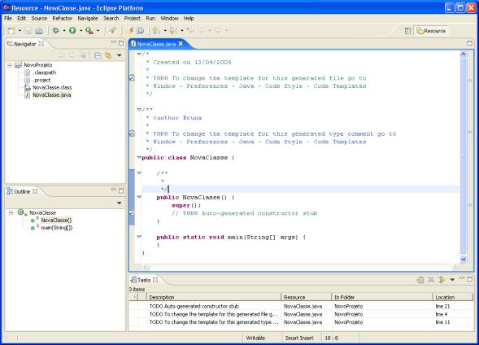Maximize the Tasks view
Viewport: 479px width, 345px height.
[469, 279]
